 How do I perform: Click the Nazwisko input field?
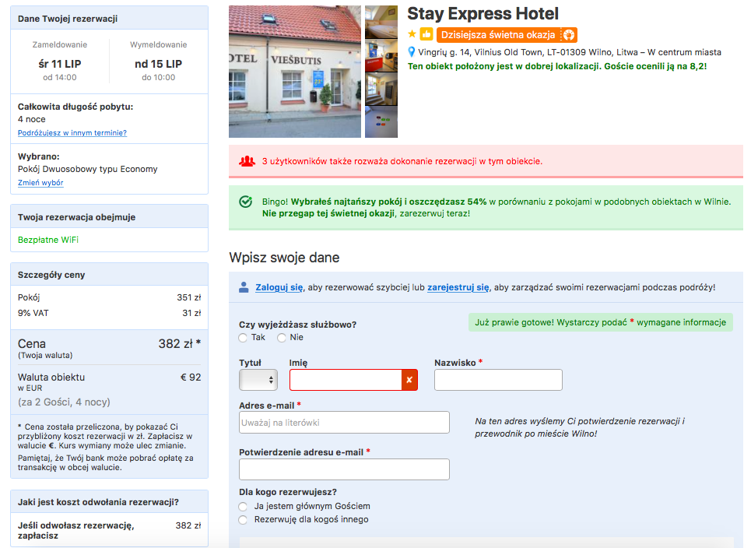tap(498, 380)
